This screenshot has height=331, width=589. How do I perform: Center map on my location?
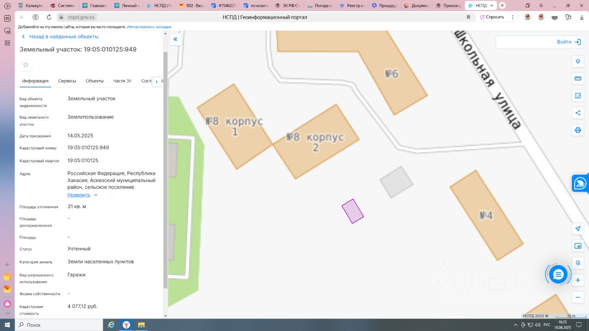[578, 229]
